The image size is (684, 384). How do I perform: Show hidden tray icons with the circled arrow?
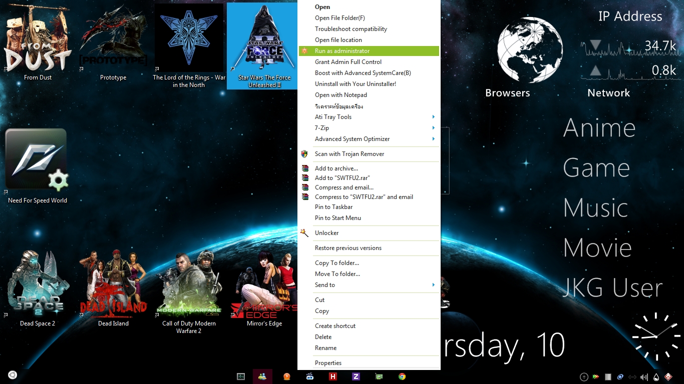tap(584, 377)
